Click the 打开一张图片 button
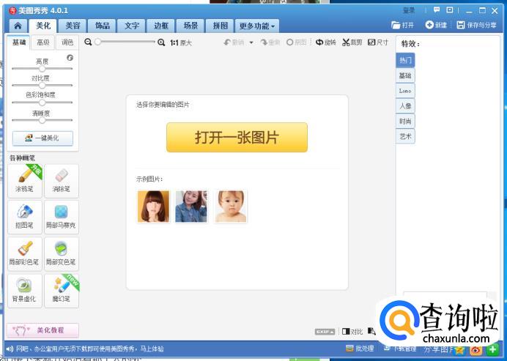 (x=236, y=137)
